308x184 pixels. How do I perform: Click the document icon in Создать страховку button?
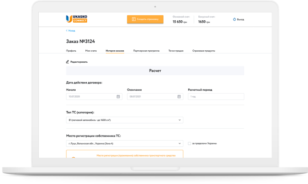tap(134, 19)
